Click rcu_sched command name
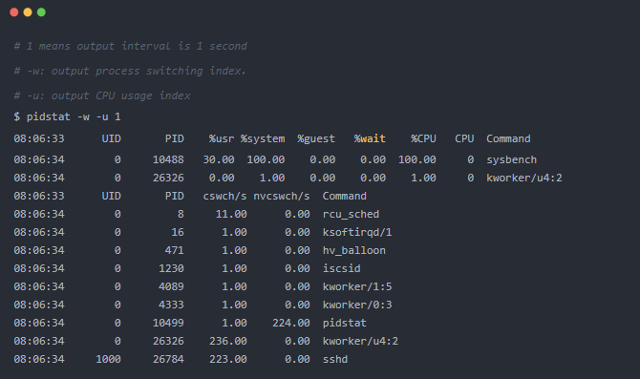Viewport: 640px width, 379px height. 351,214
